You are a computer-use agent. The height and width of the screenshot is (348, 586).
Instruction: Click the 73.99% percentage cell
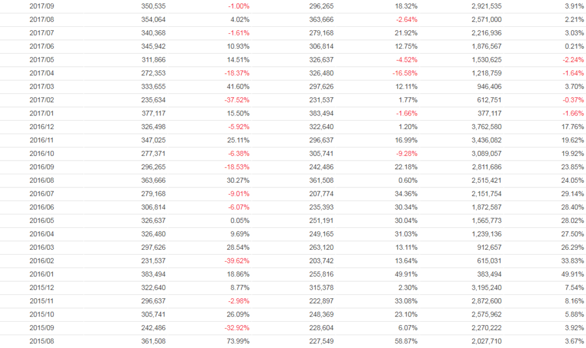click(x=238, y=341)
